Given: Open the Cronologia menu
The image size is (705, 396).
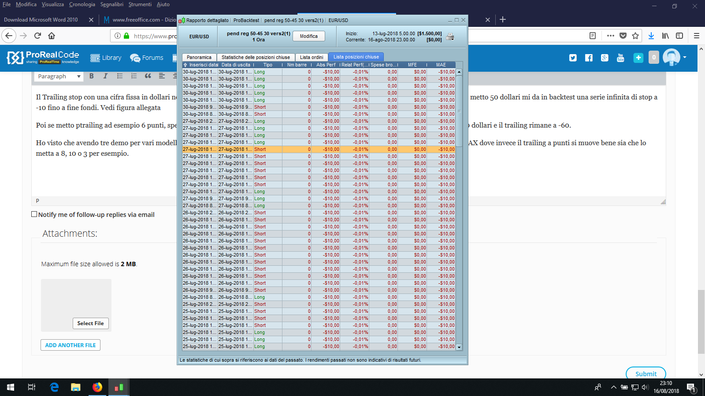Looking at the screenshot, I should point(82,4).
